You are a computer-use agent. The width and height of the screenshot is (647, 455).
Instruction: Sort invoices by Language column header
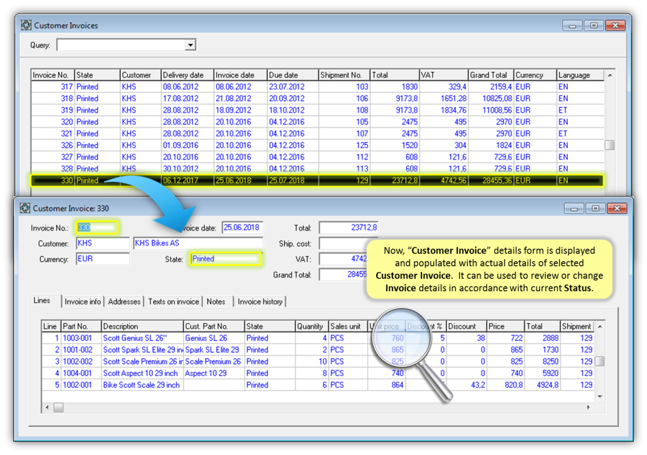[x=580, y=75]
